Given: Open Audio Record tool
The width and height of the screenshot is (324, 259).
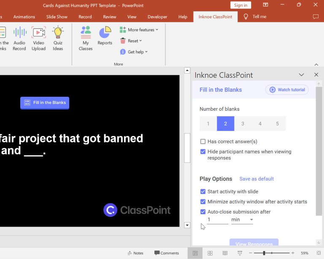Looking at the screenshot, I should click(19, 38).
